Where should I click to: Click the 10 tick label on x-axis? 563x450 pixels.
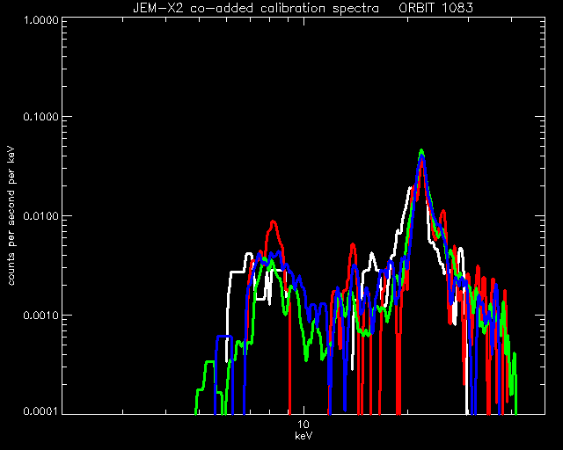pos(303,425)
